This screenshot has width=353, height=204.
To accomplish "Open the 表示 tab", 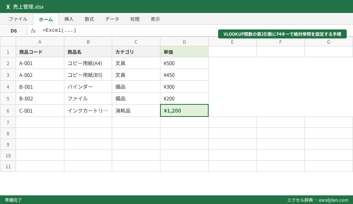I will coord(155,19).
